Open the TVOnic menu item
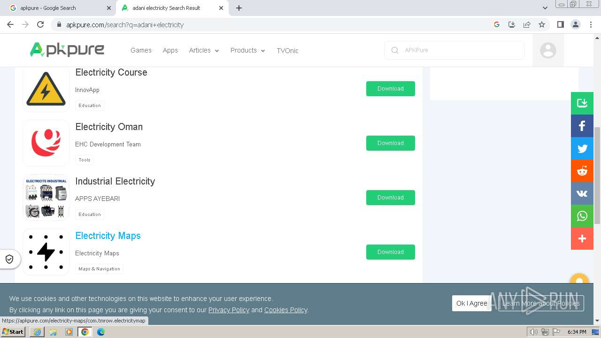The image size is (601, 338). click(x=287, y=50)
